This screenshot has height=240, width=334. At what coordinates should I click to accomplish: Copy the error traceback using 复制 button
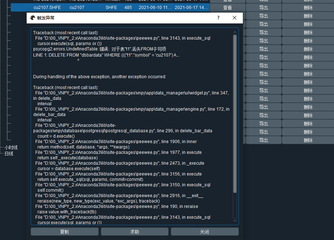(64, 231)
